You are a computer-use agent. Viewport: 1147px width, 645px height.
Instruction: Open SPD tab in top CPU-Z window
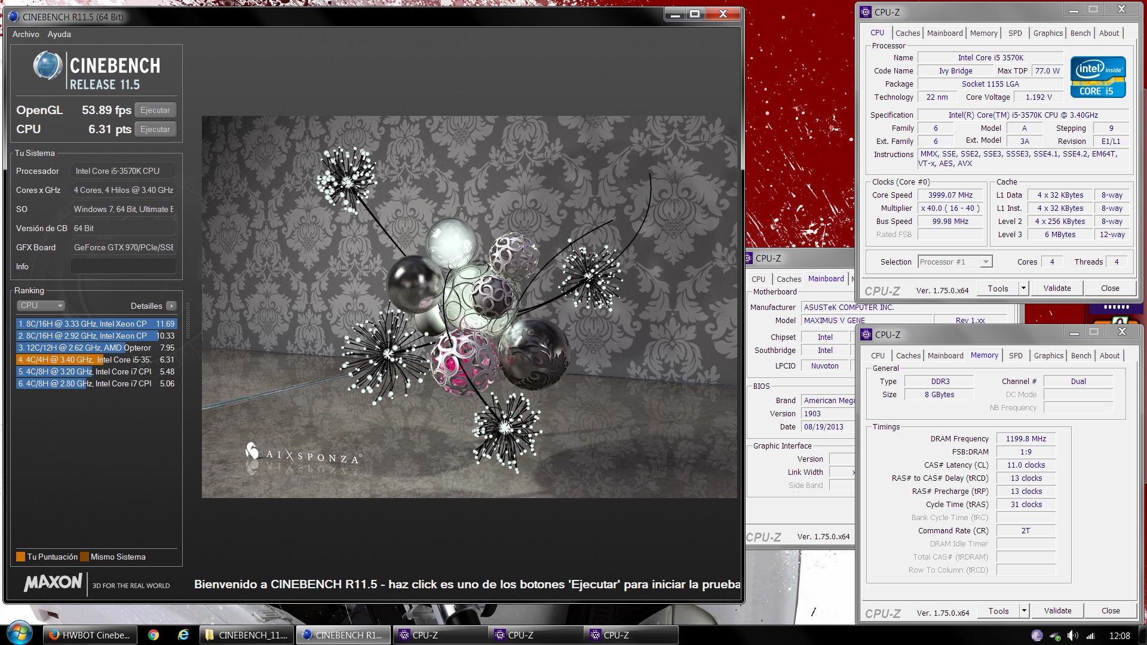pyautogui.click(x=1015, y=33)
